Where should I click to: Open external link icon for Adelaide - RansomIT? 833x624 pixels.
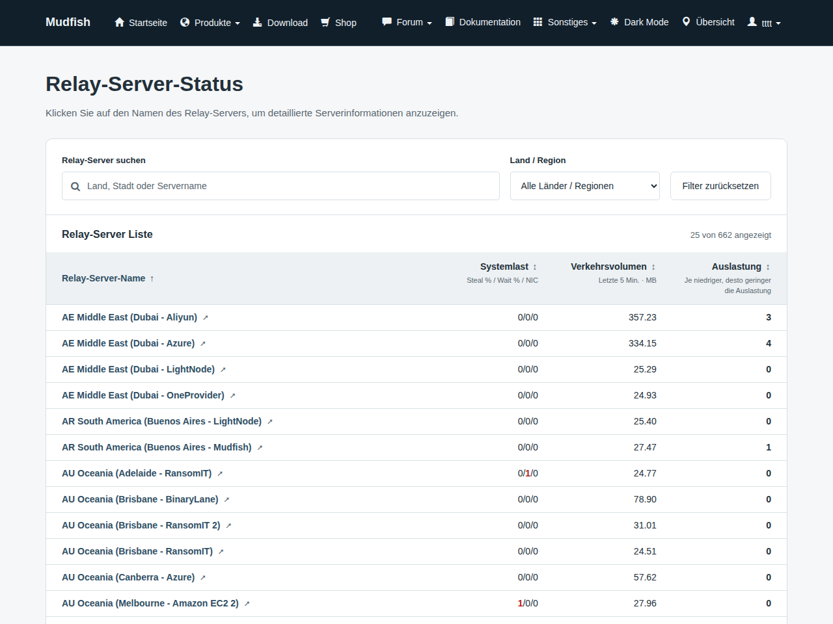220,474
